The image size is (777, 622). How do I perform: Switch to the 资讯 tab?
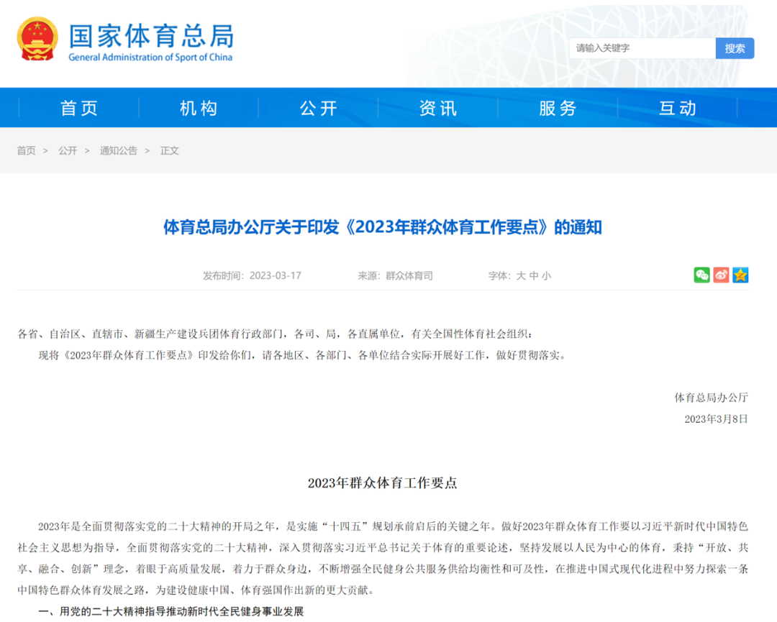click(438, 107)
